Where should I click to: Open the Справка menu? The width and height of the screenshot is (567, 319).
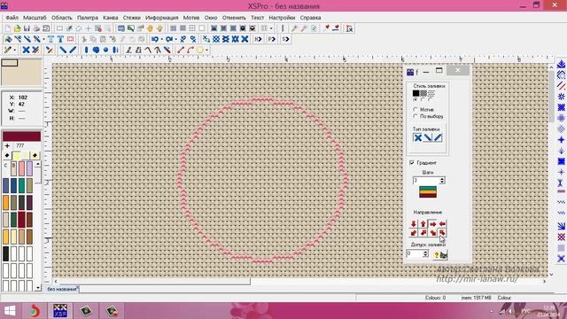pyautogui.click(x=311, y=18)
